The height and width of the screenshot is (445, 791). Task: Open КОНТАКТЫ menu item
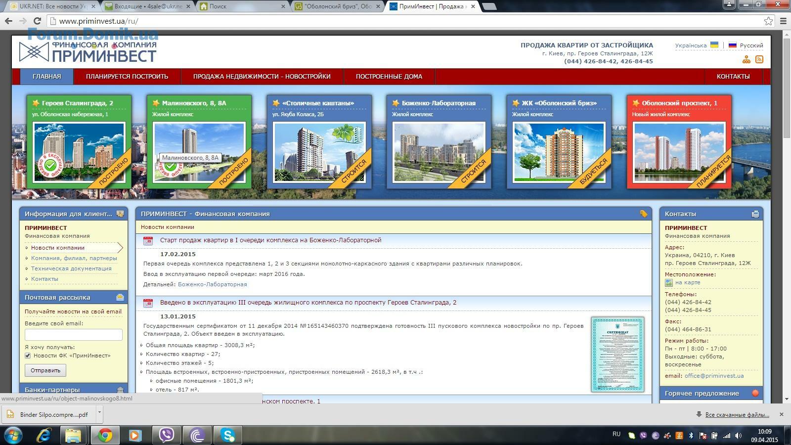(x=733, y=76)
